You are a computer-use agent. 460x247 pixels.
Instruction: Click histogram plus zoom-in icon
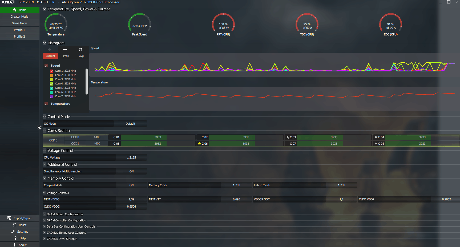49,50
